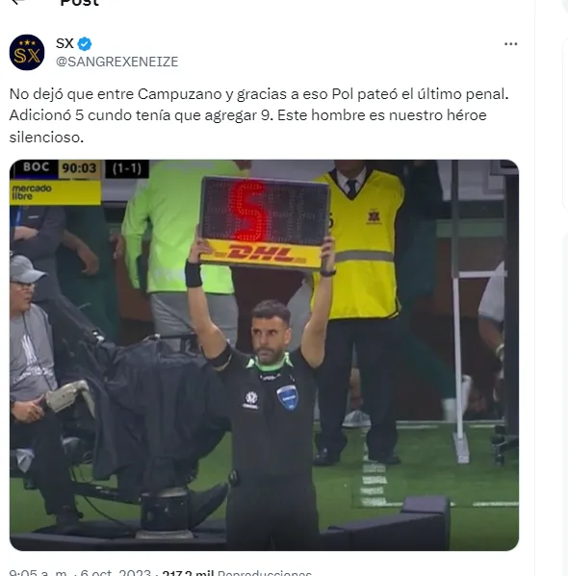Open the SX display name profile link

click(x=65, y=43)
